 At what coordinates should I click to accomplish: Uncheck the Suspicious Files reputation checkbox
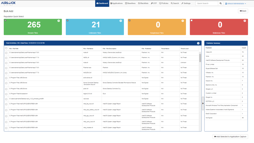(x=130, y=20)
